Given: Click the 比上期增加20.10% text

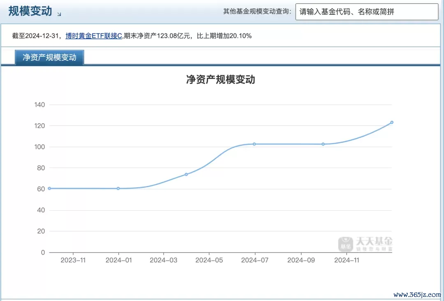Looking at the screenshot, I should click(x=224, y=36).
